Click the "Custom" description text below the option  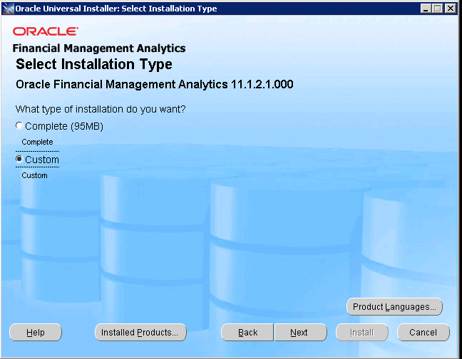click(34, 175)
